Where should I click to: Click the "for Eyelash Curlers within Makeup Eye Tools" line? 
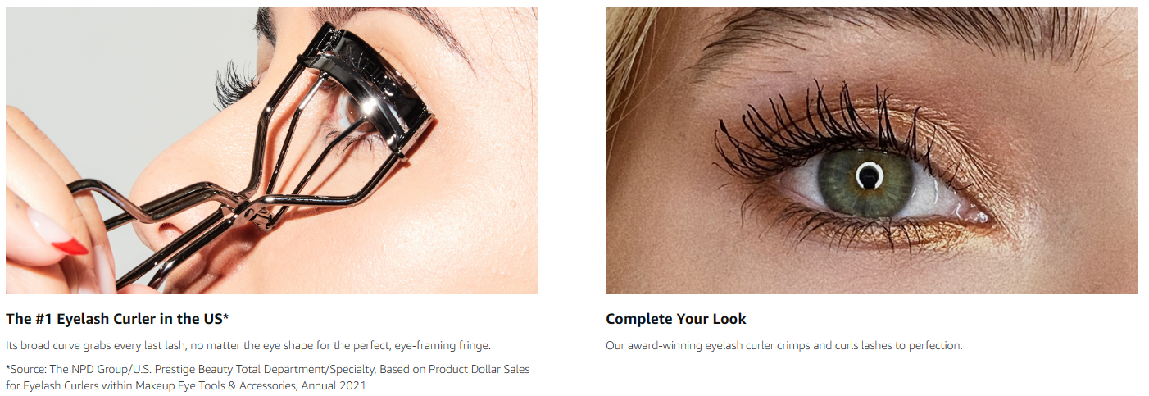pyautogui.click(x=186, y=385)
